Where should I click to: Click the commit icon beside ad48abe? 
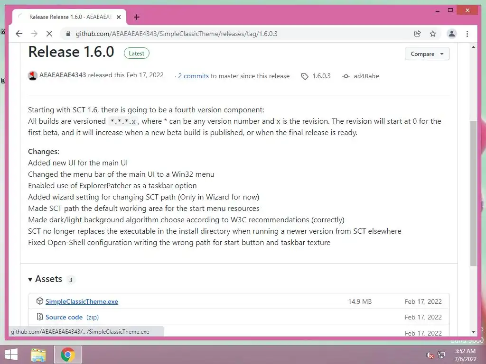(x=346, y=76)
